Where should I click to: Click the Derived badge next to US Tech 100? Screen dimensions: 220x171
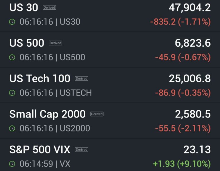coord(81,79)
